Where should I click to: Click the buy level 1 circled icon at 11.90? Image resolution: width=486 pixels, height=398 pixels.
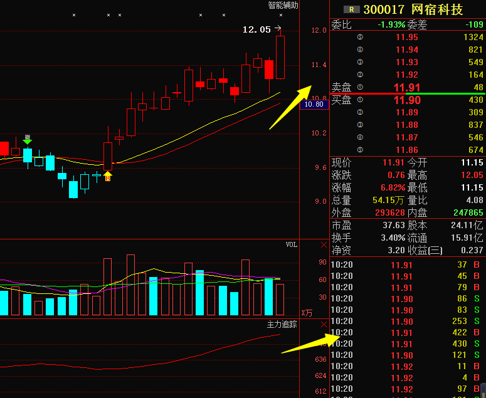[x=360, y=100]
